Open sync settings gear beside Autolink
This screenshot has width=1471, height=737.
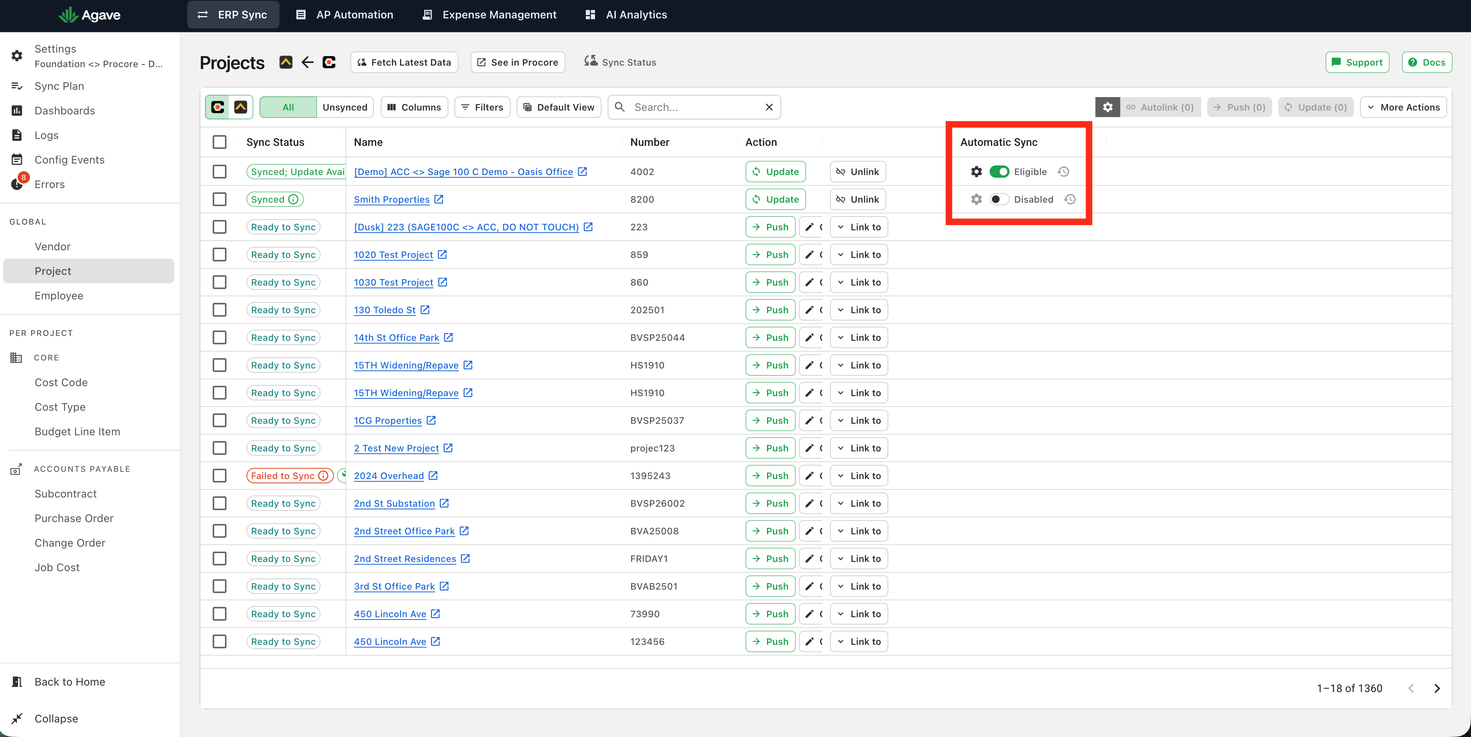1107,107
